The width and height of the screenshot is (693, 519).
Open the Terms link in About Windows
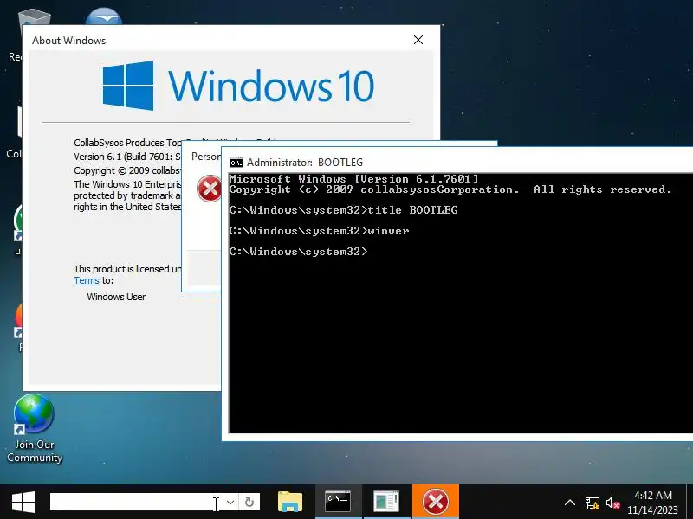coord(87,280)
